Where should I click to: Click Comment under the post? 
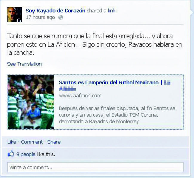click(x=32, y=142)
